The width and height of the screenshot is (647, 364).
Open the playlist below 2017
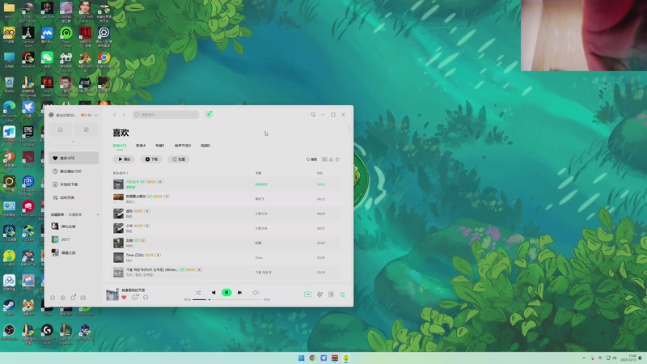74,252
